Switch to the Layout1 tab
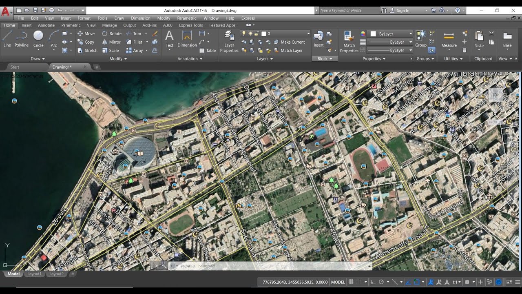This screenshot has height=294, width=522. pyautogui.click(x=34, y=274)
